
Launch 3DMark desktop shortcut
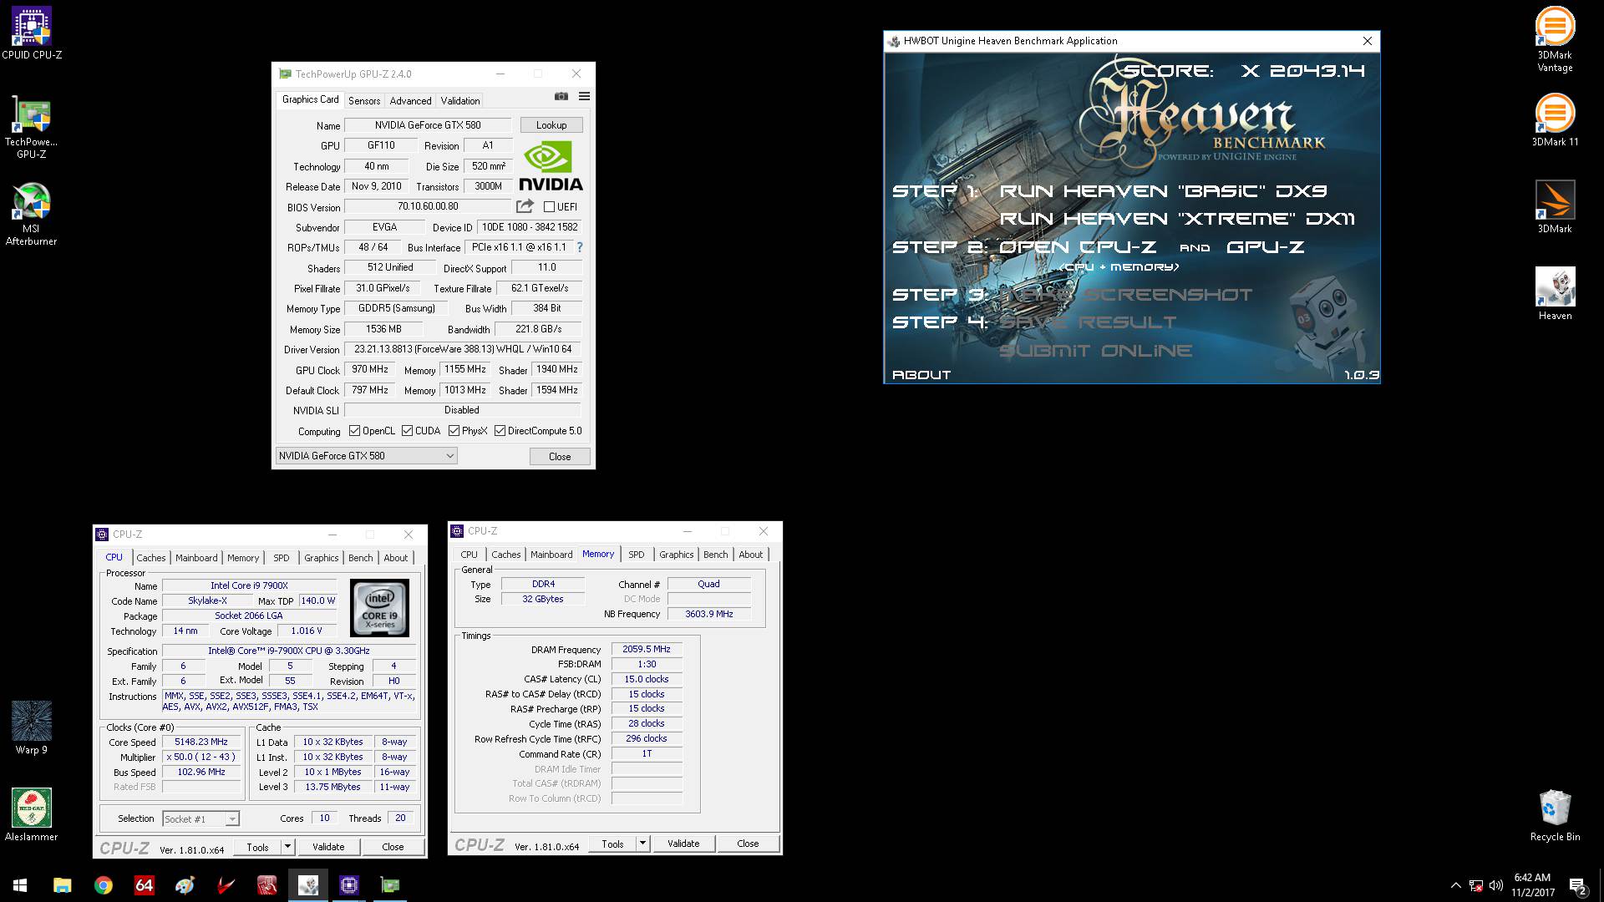click(x=1555, y=207)
